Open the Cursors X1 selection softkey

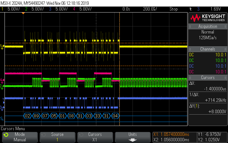pos(95,137)
